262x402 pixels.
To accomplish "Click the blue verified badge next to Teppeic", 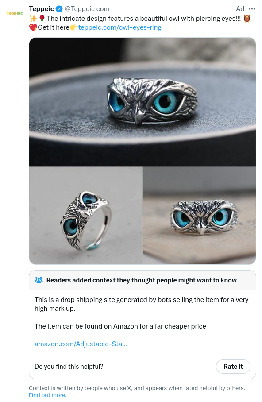I will tap(59, 9).
